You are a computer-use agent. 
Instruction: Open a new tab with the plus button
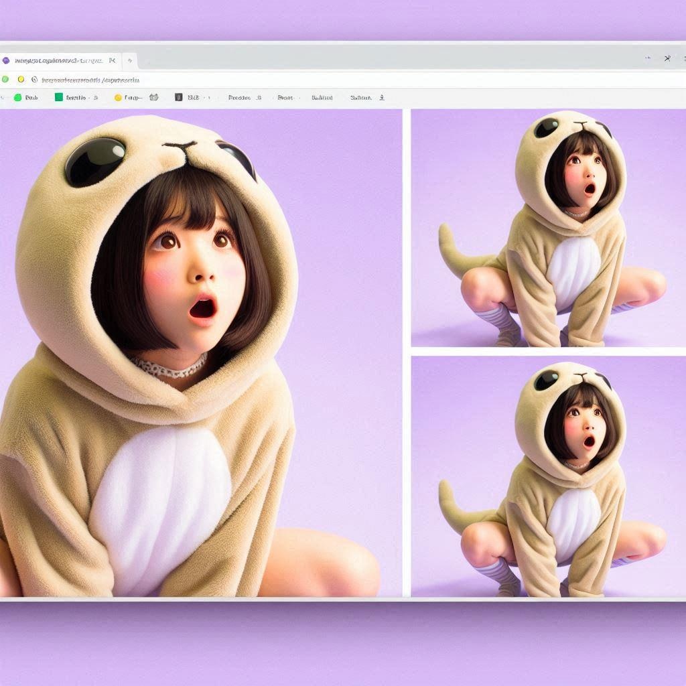(130, 60)
